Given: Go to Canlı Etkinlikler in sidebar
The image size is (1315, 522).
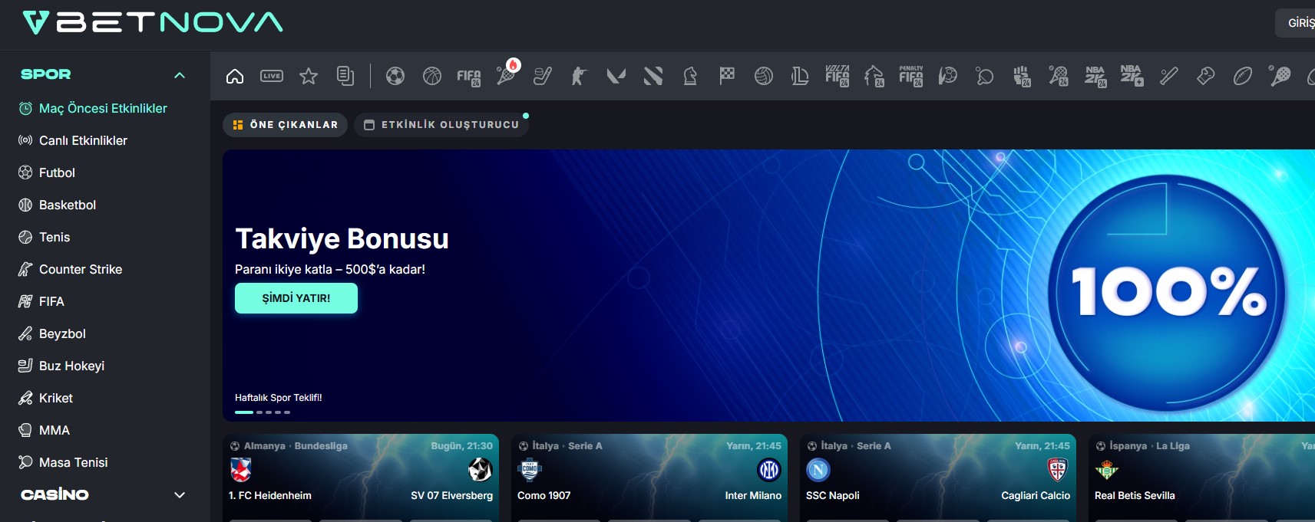Looking at the screenshot, I should [x=83, y=141].
